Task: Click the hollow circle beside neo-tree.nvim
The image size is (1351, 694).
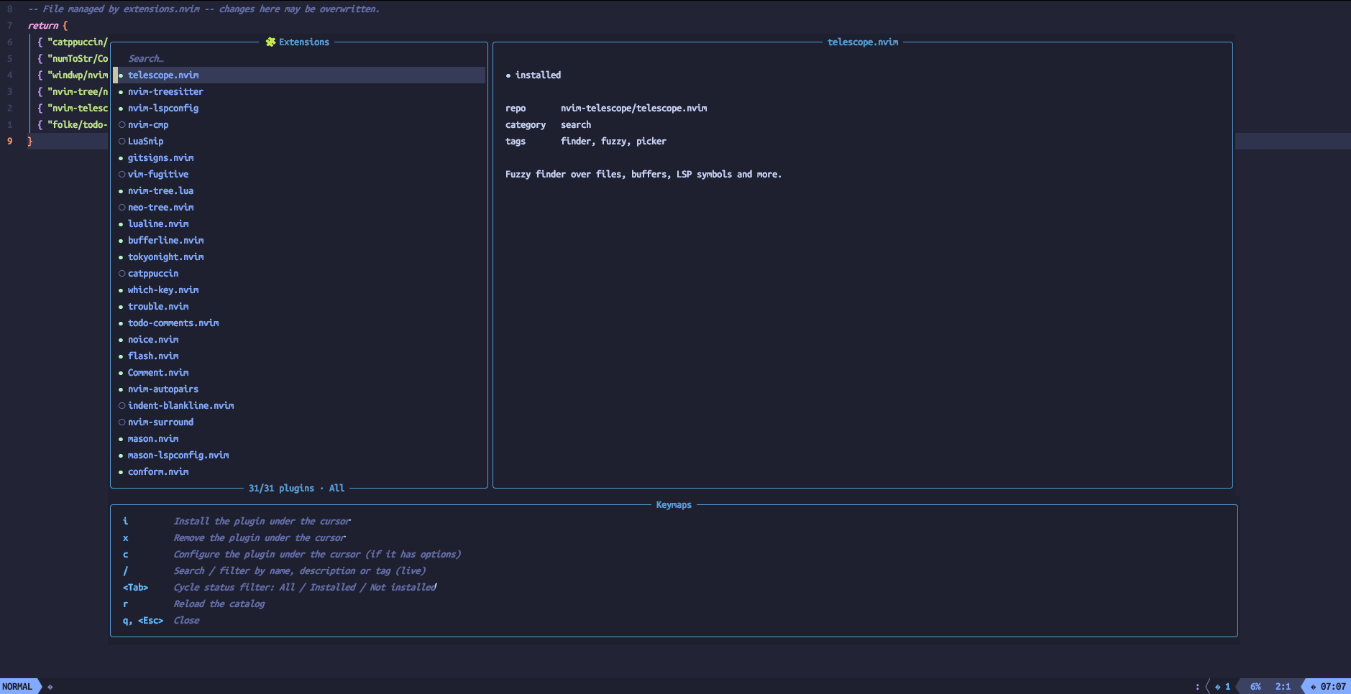Action: pos(122,208)
